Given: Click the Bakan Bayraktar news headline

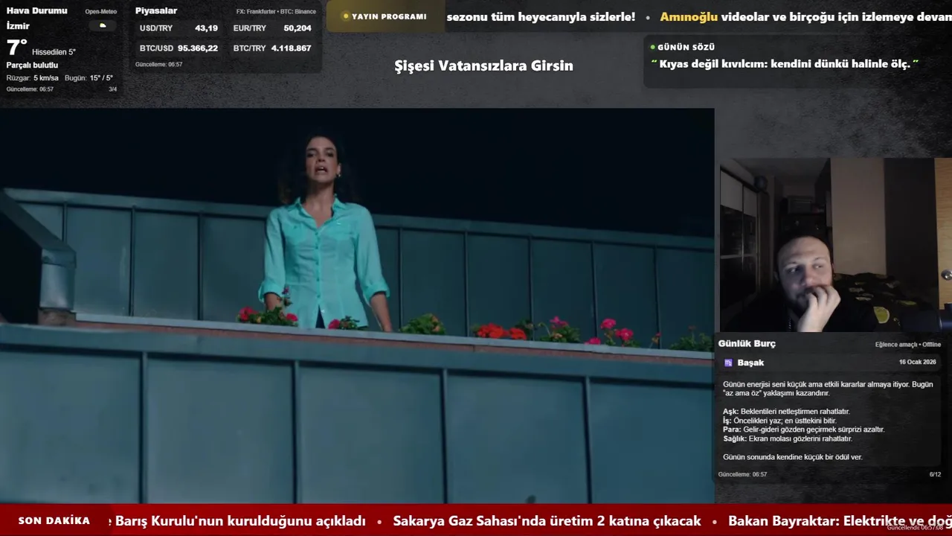Looking at the screenshot, I should [x=840, y=520].
